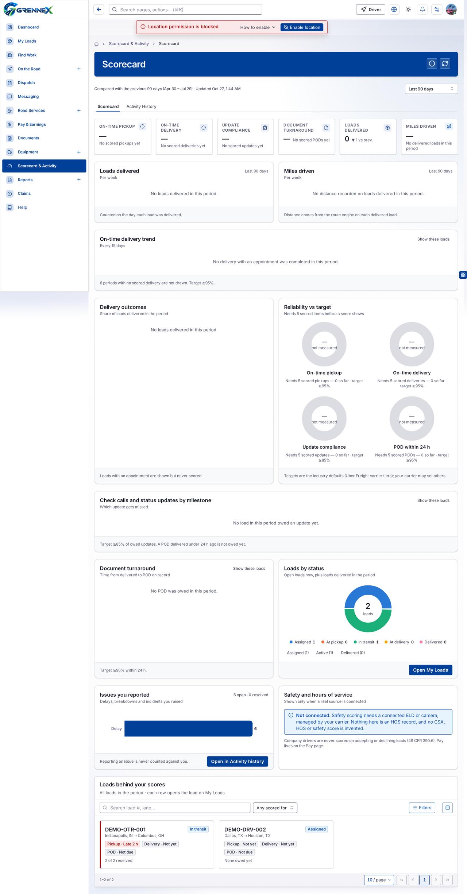
Task: Click the Loads Delivered card box icon
Action: (388, 128)
